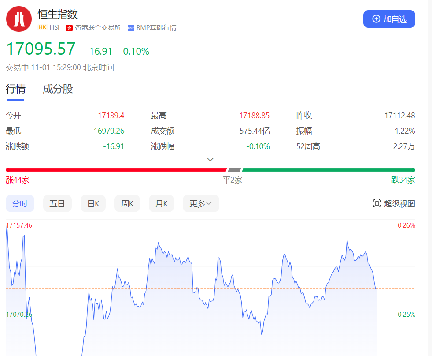The height and width of the screenshot is (356, 432).
Task: Click the chart's 0.26% axis label
Action: (406, 225)
